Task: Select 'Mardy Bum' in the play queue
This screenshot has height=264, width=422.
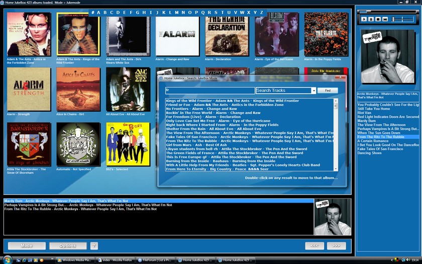Action: 159,201
